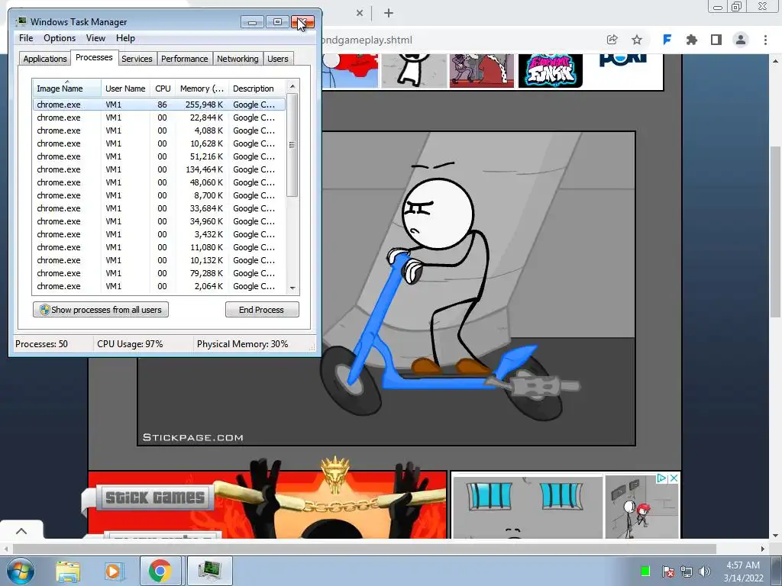Bookmark this page with the star icon
This screenshot has width=782, height=586.
click(637, 40)
